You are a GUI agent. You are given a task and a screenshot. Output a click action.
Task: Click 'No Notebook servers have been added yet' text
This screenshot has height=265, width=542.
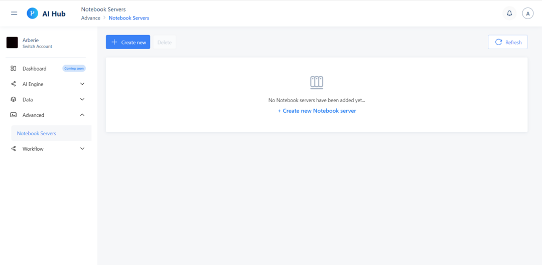317,100
